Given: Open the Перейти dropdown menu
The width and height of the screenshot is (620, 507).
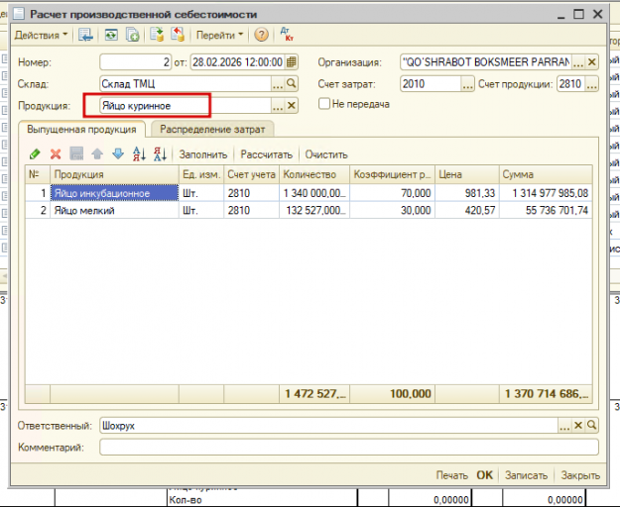Looking at the screenshot, I should 219,35.
